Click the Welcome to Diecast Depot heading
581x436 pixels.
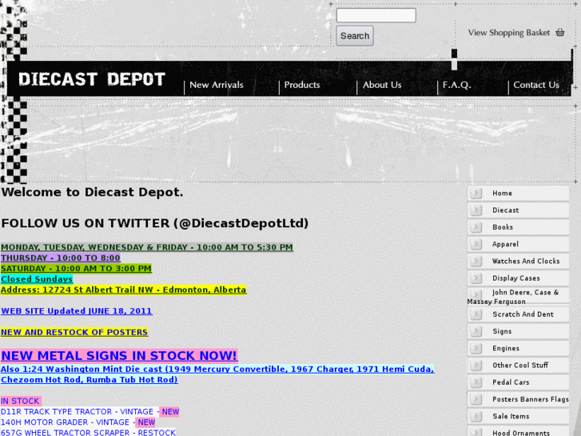coord(92,192)
